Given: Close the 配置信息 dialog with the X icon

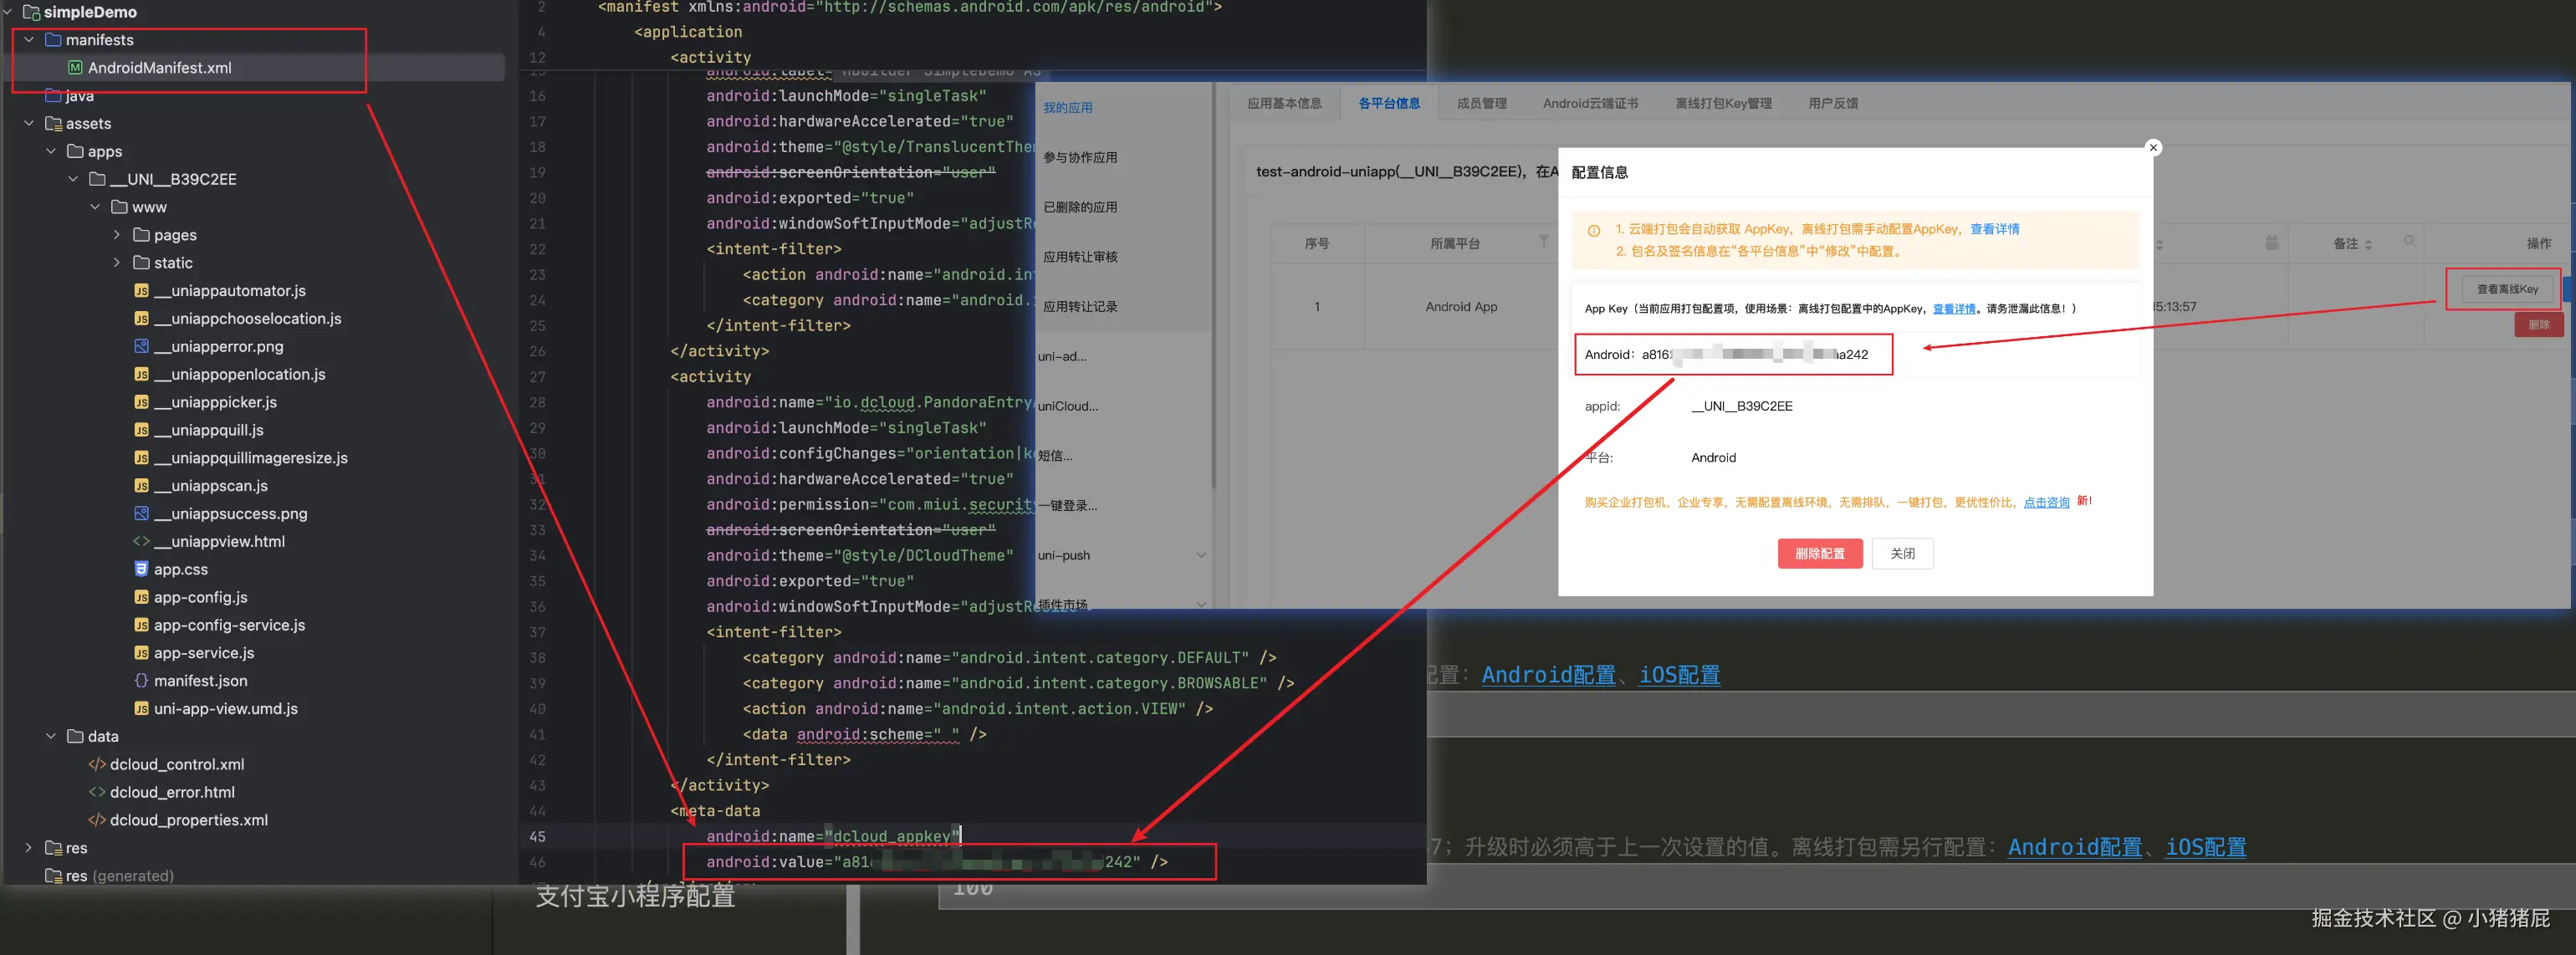Looking at the screenshot, I should [x=2153, y=147].
